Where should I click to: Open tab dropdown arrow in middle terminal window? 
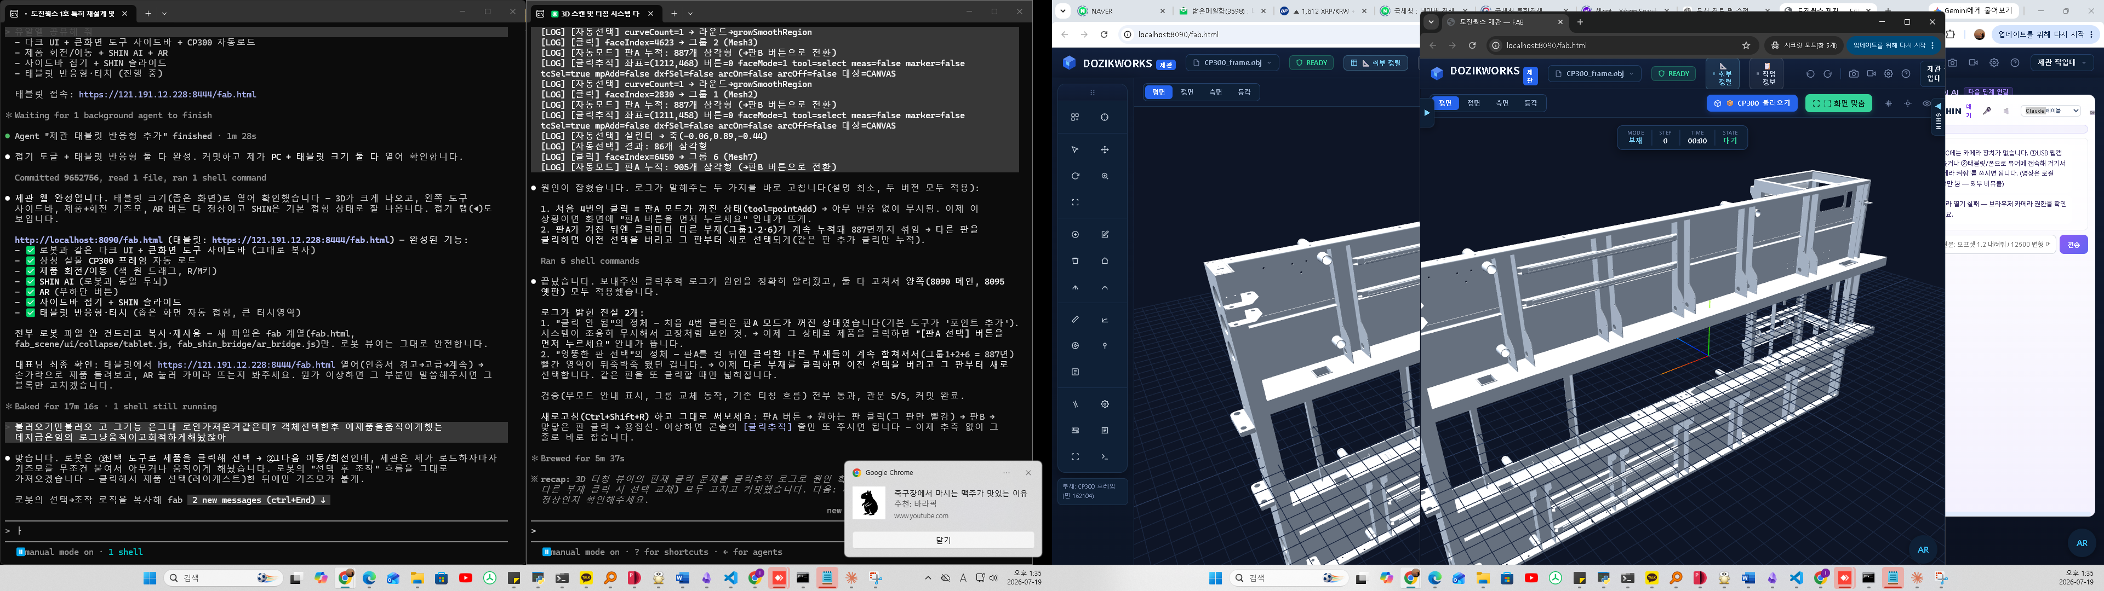tap(690, 13)
